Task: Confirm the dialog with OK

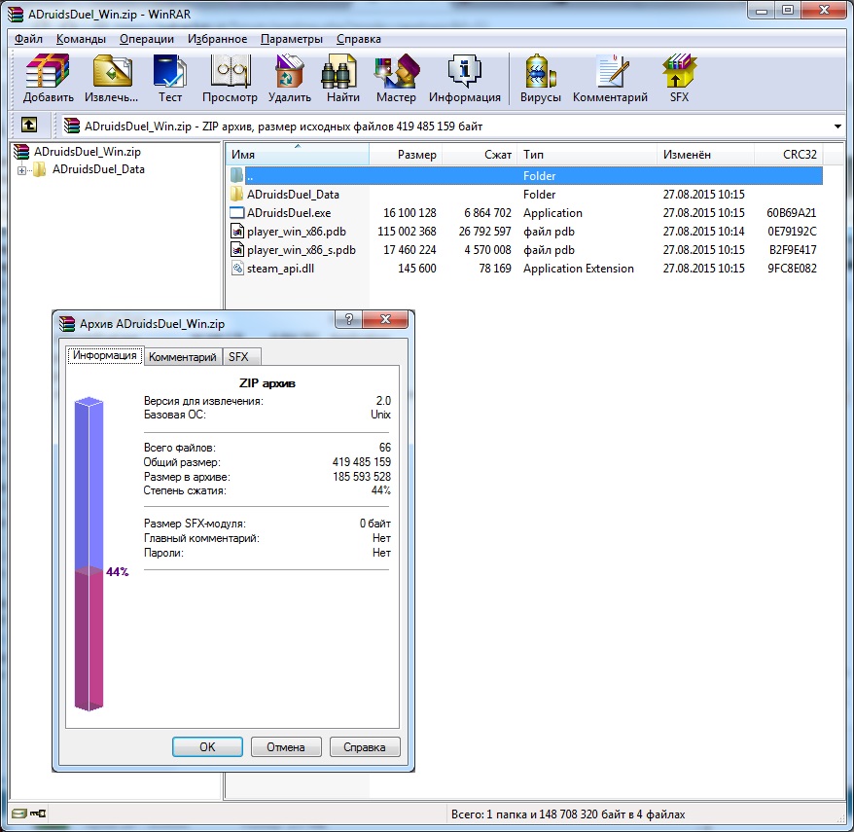Action: [x=207, y=747]
